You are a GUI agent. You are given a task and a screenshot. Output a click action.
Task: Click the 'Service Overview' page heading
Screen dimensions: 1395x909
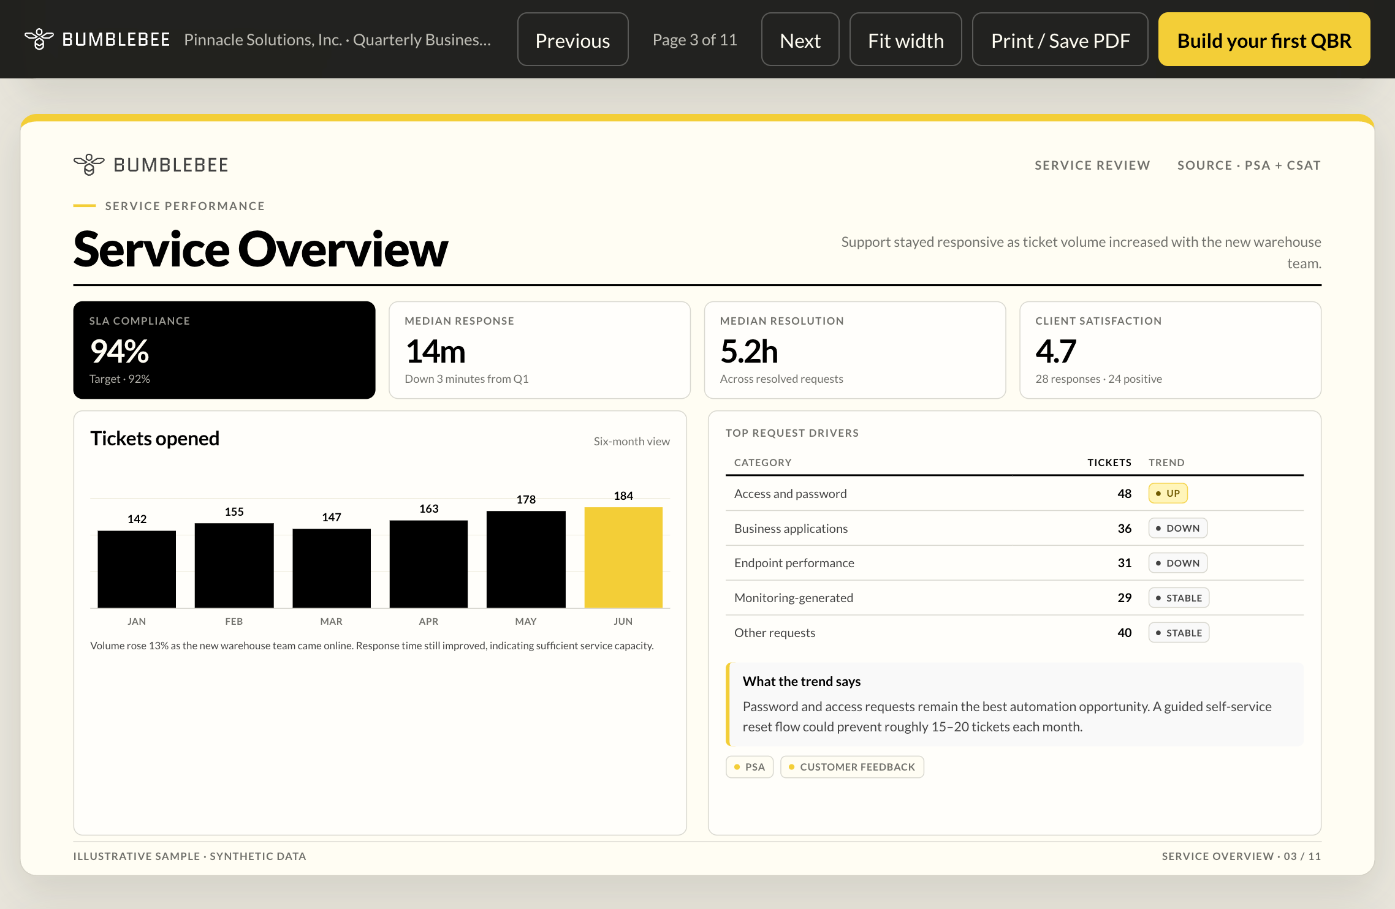pyautogui.click(x=260, y=249)
